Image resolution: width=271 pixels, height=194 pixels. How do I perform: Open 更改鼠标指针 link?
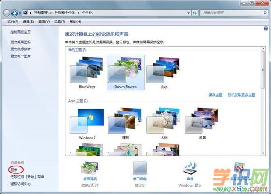[x=21, y=49]
